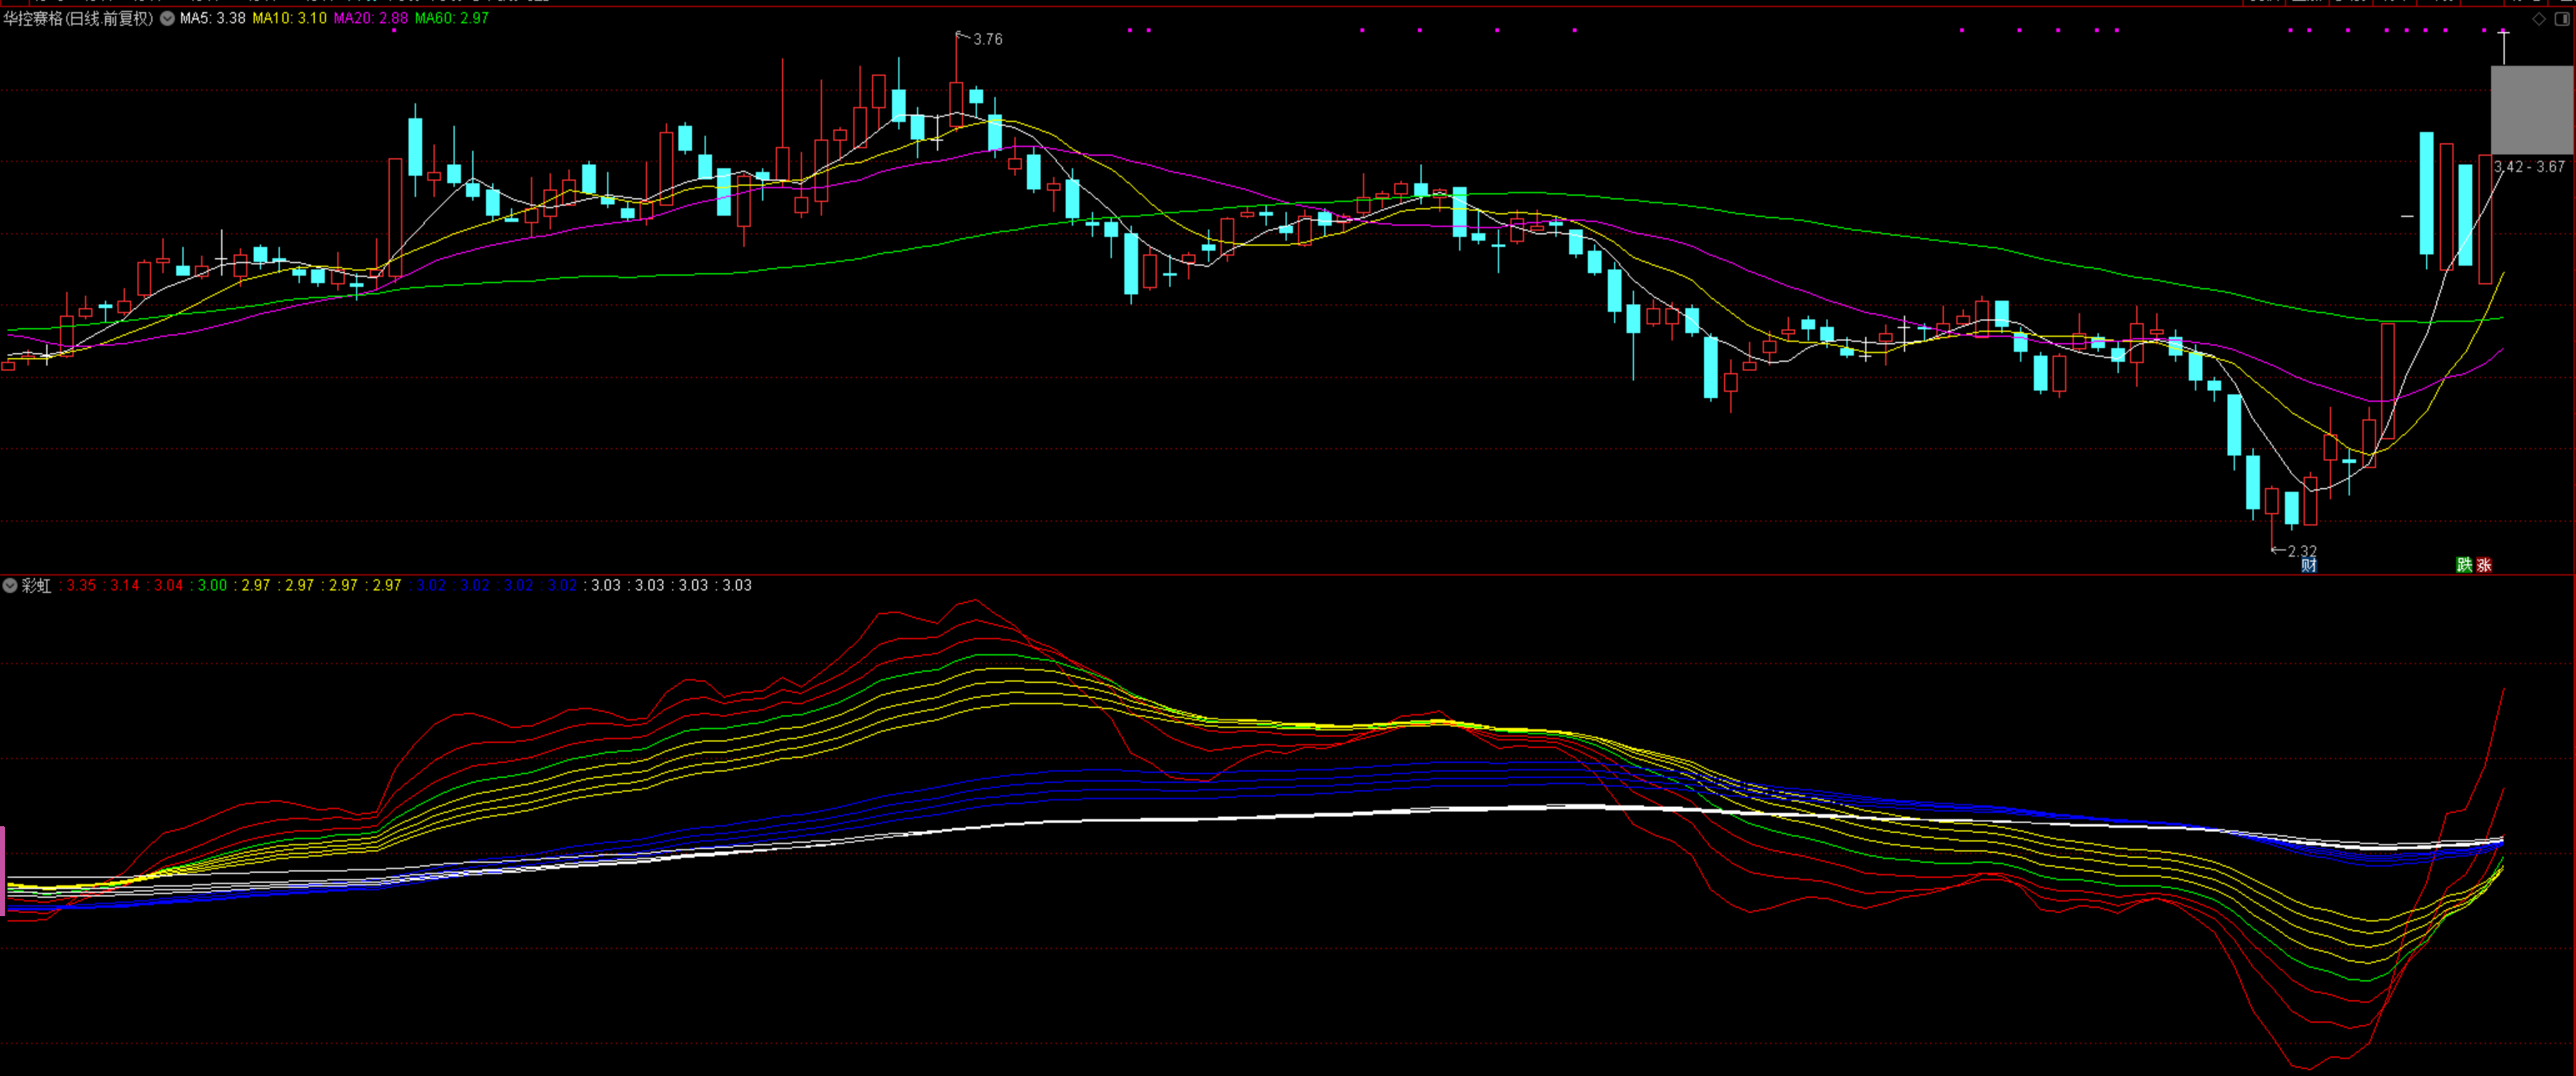Click the green 跌 marker icon
This screenshot has width=2576, height=1076.
click(2464, 565)
